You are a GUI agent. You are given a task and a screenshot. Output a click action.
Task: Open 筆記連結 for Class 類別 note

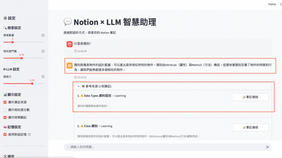[x=250, y=127]
